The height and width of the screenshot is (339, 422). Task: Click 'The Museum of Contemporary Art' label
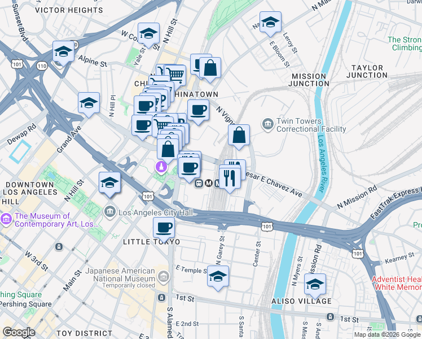(56, 220)
